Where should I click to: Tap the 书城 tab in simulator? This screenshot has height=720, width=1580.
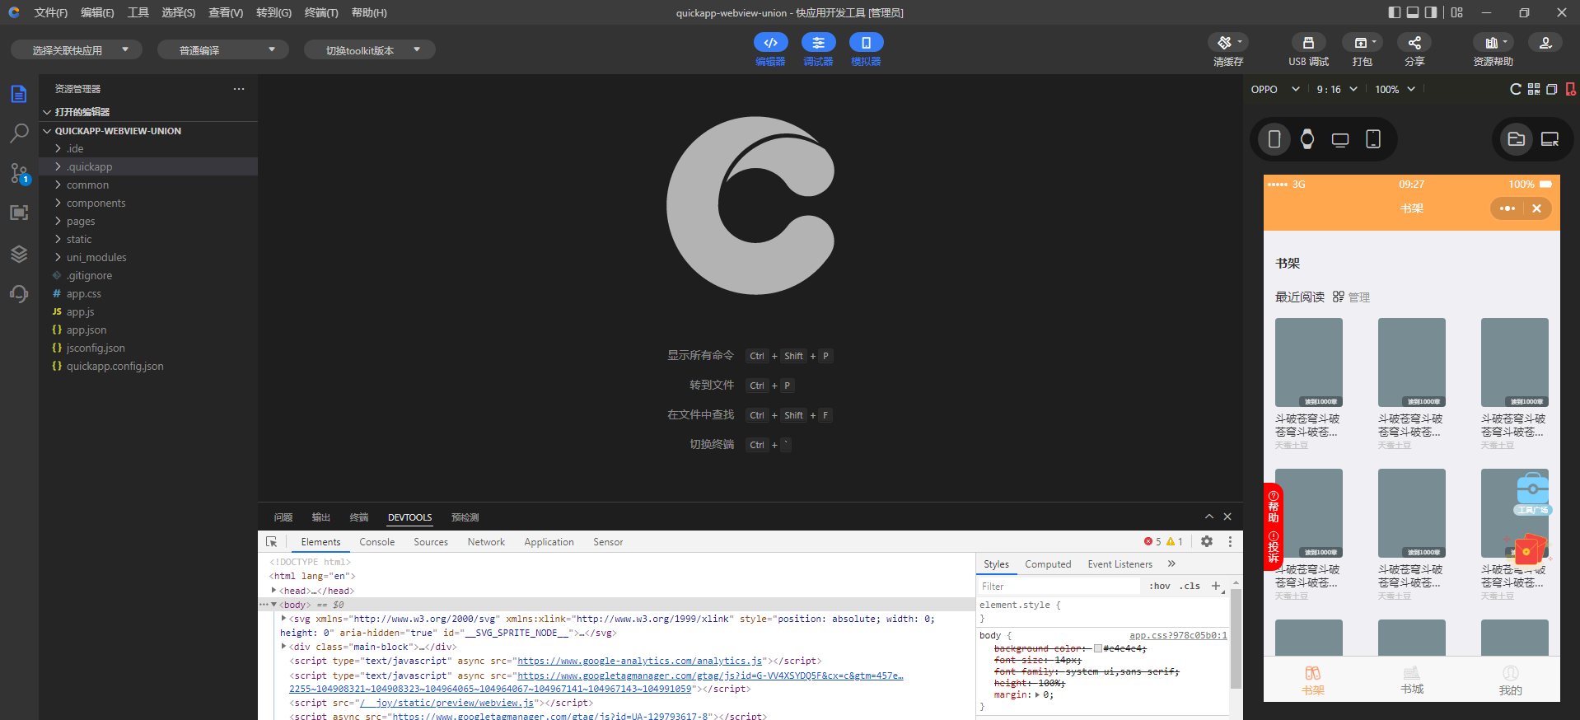(x=1412, y=680)
